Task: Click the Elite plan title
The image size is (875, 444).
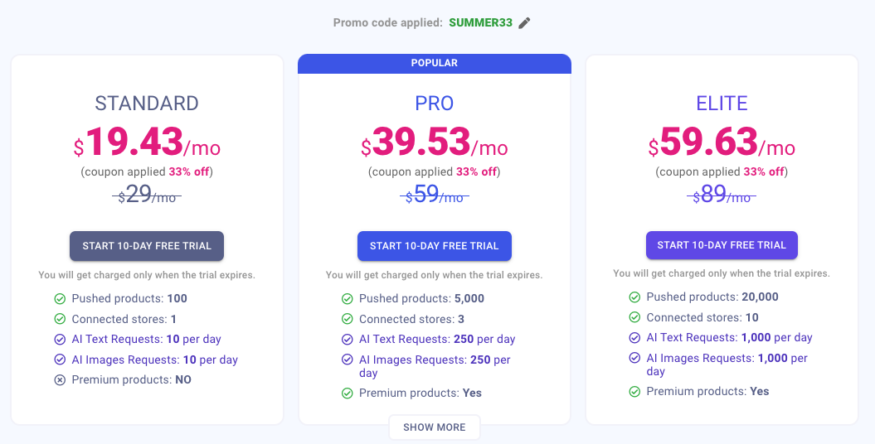Action: 722,104
